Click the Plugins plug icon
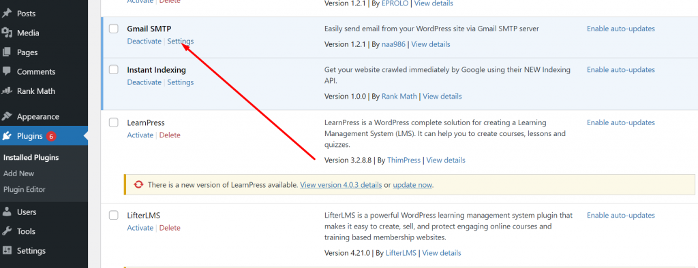 (7, 136)
